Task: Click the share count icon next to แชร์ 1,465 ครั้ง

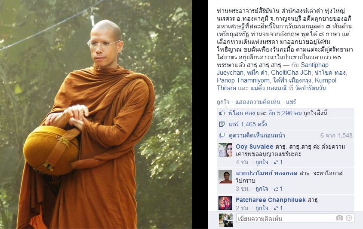Action: click(x=222, y=124)
